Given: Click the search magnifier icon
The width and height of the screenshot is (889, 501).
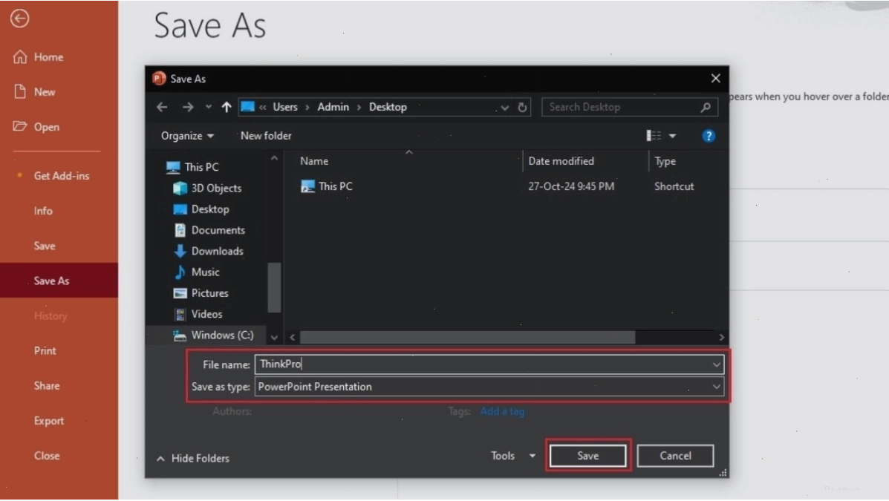Looking at the screenshot, I should click(x=706, y=107).
